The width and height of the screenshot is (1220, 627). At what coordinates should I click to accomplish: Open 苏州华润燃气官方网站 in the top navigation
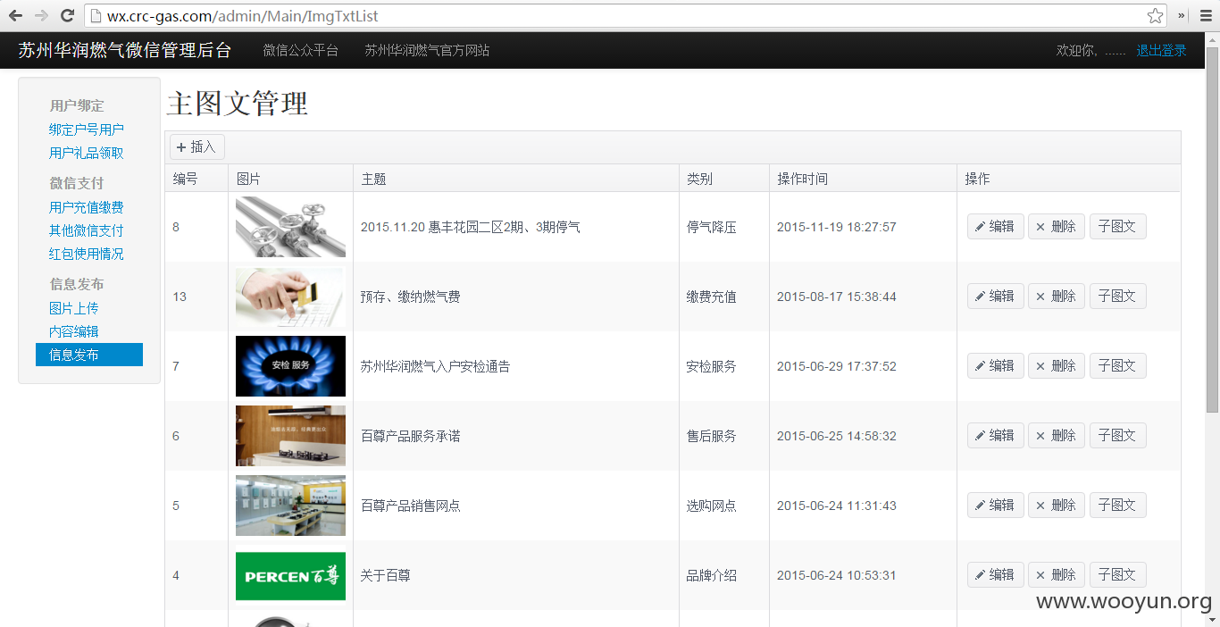[427, 50]
